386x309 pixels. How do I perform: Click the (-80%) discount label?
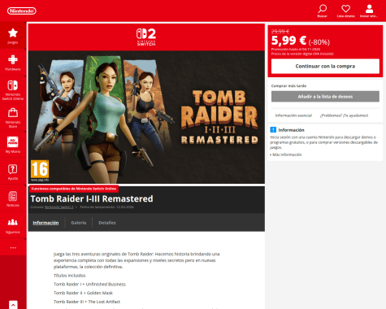pyautogui.click(x=319, y=42)
